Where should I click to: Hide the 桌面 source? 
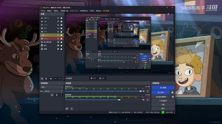58,49
